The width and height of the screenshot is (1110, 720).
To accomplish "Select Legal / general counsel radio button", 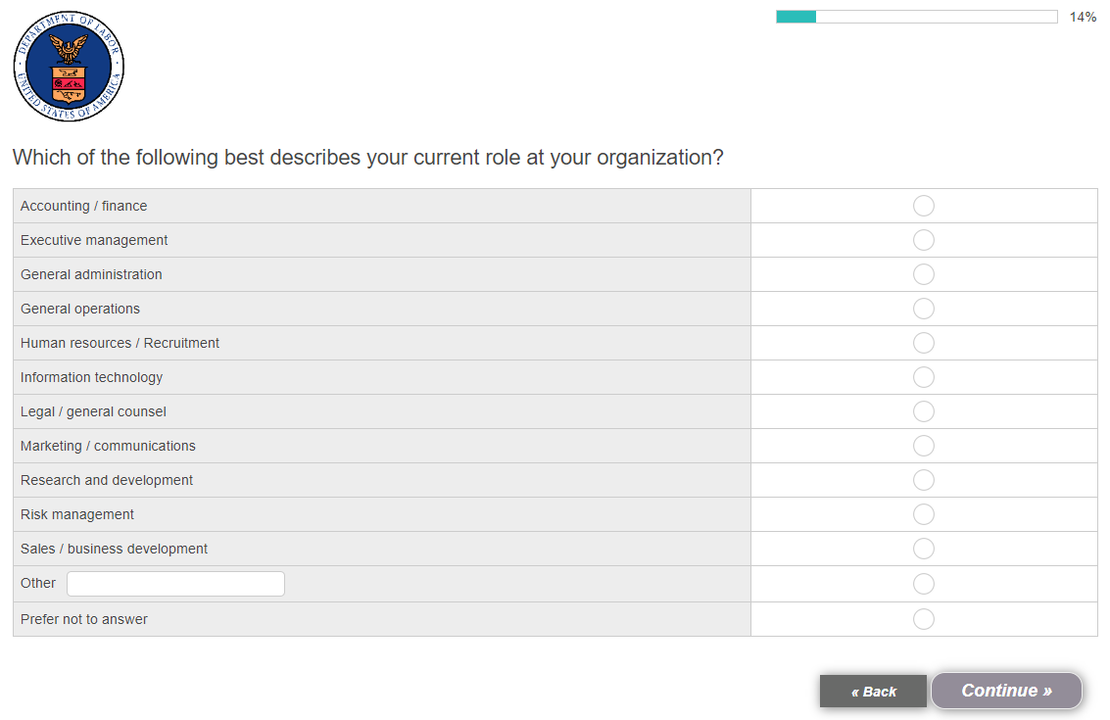I will coord(923,411).
